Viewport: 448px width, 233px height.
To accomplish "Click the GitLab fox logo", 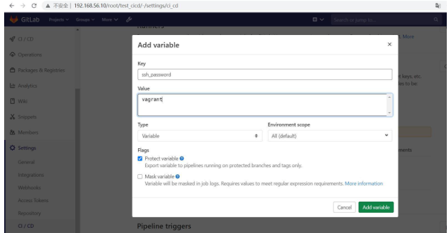I will (x=14, y=20).
